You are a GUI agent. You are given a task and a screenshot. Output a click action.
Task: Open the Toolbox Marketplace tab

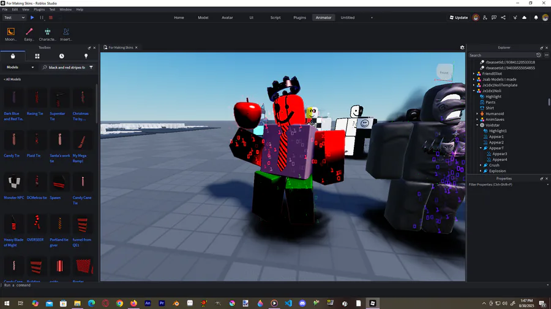13,56
